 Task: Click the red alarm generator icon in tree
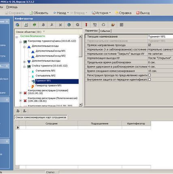click(x=33, y=86)
